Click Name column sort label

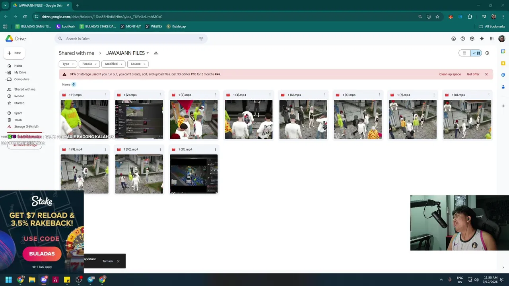66,84
